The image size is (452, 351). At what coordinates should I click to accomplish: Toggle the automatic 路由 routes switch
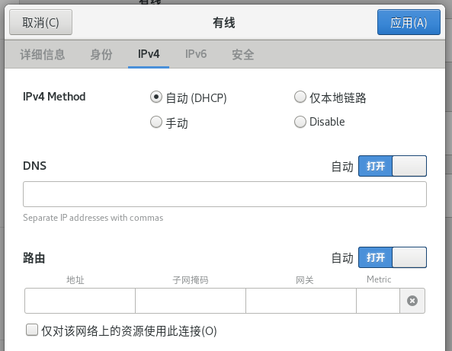(393, 257)
